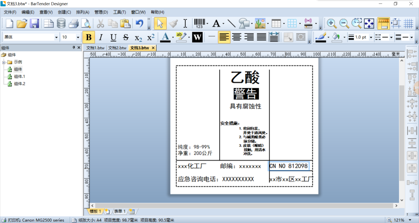This screenshot has width=419, height=223.
Task: Paste with the clipboard icon
Action: [125, 23]
